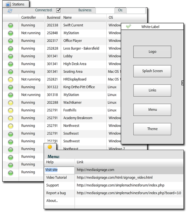Viewport: 187px width, 212px height.
Task: Click the yellow status light for HRDisplayBoard
Action: tap(10, 79)
